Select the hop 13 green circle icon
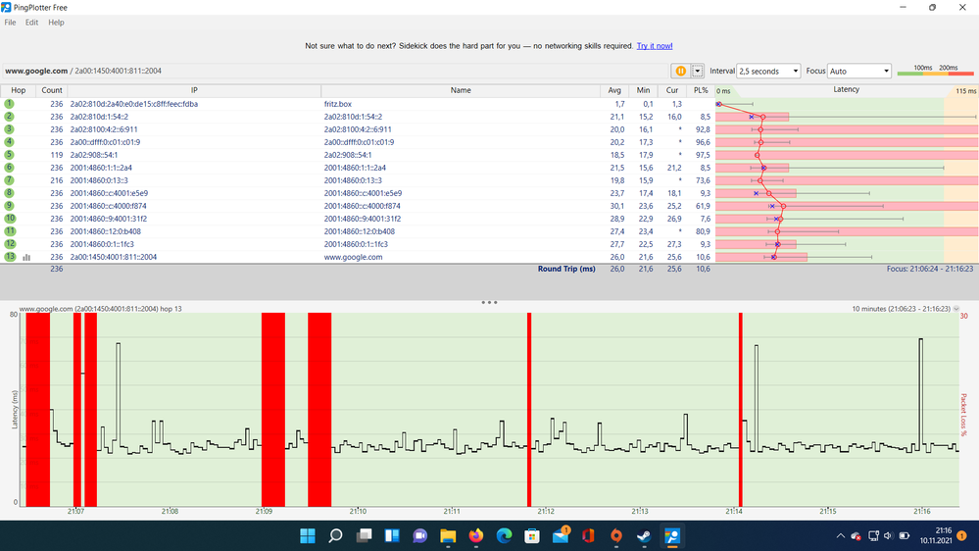This screenshot has width=979, height=551. 10,257
